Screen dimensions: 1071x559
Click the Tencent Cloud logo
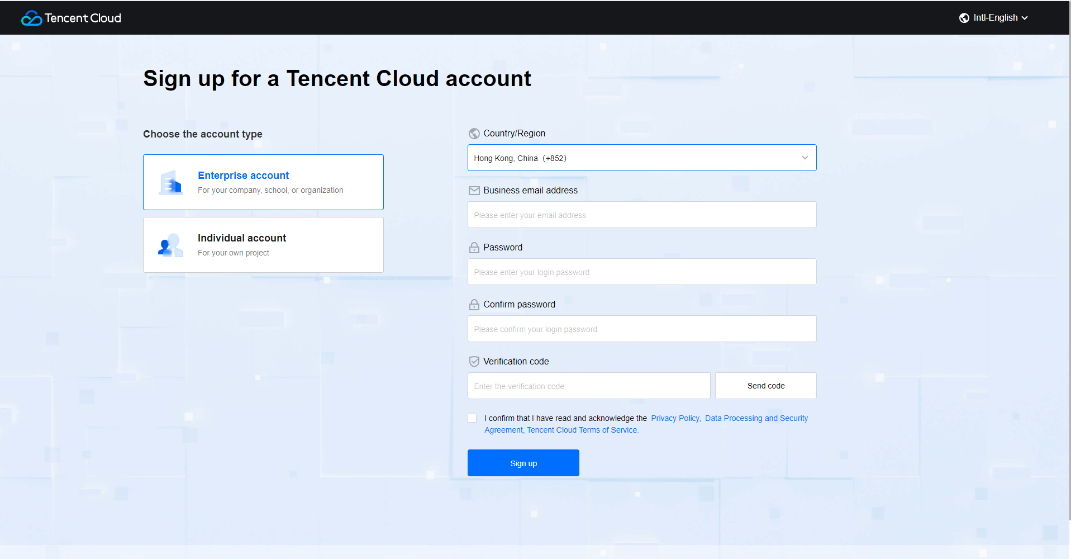point(71,18)
